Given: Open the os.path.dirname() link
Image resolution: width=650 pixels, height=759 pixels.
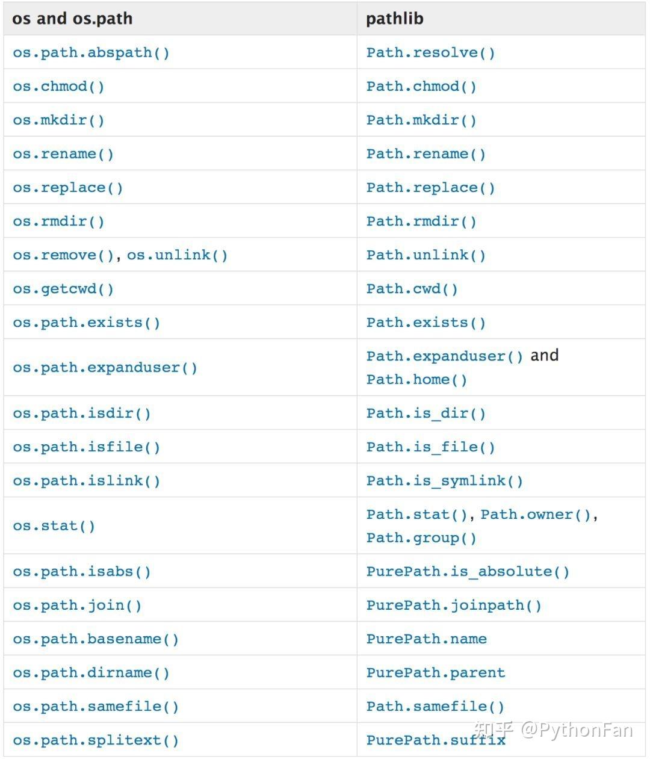Looking at the screenshot, I should click(x=91, y=672).
